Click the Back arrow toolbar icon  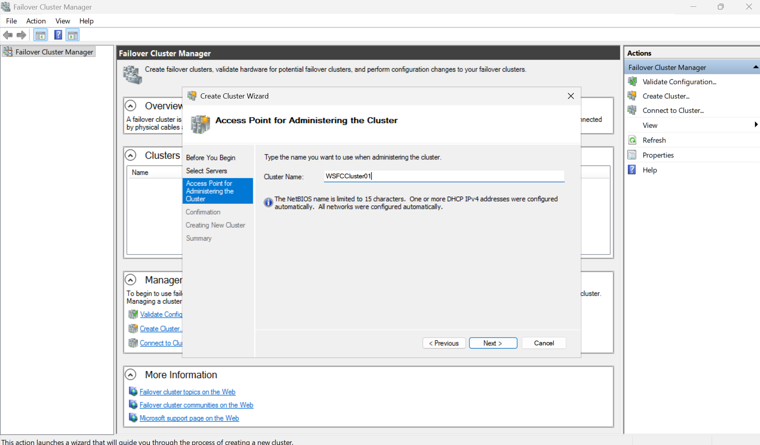click(8, 35)
